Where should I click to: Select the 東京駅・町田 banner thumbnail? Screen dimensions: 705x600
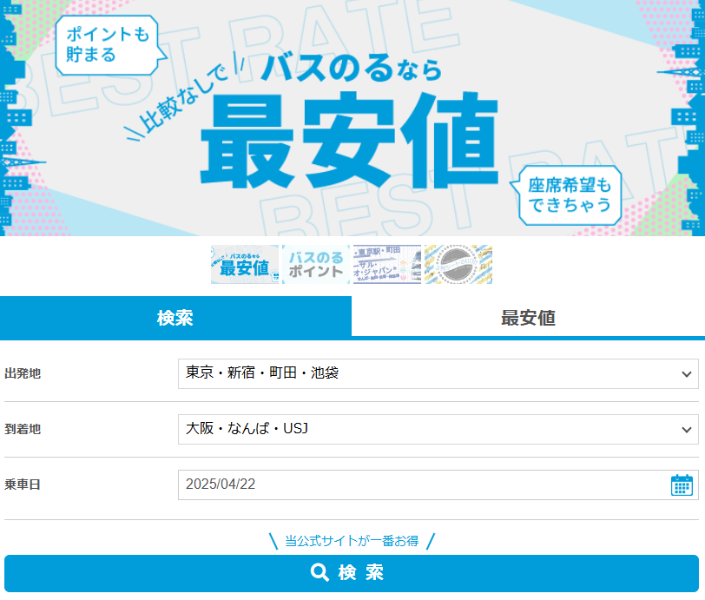tap(387, 265)
